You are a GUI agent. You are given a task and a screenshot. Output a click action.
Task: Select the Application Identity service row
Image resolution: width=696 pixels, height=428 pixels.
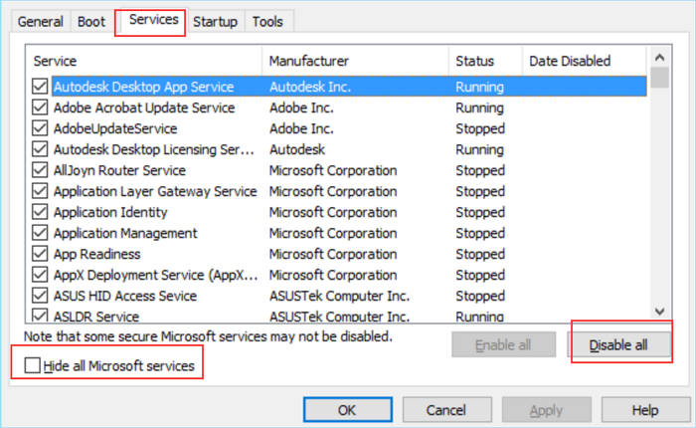click(x=110, y=212)
